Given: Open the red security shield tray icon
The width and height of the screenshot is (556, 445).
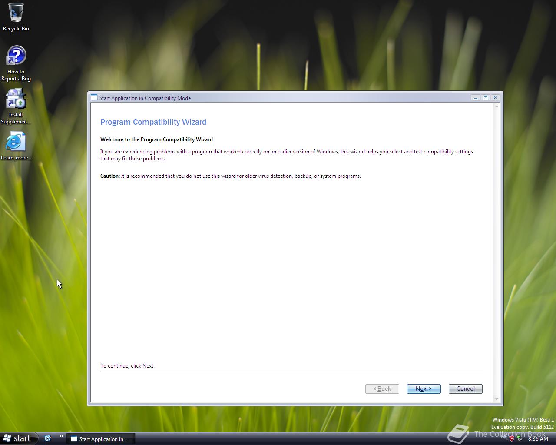Looking at the screenshot, I should (512, 438).
